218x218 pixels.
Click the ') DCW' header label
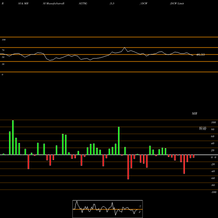pyautogui.click(x=143, y=3)
